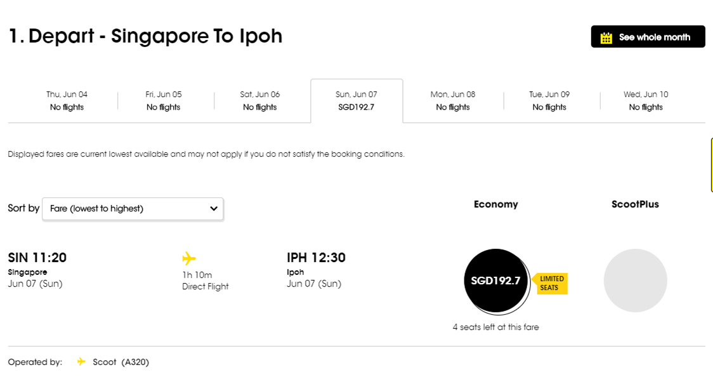The image size is (713, 377).
Task: Select the Fri, Jun 05 date tab
Action: (x=164, y=101)
